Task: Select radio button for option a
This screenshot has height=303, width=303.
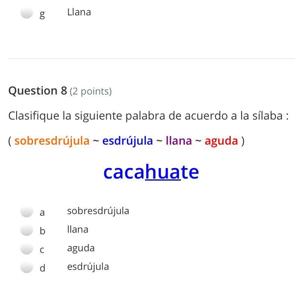Action: tap(27, 211)
